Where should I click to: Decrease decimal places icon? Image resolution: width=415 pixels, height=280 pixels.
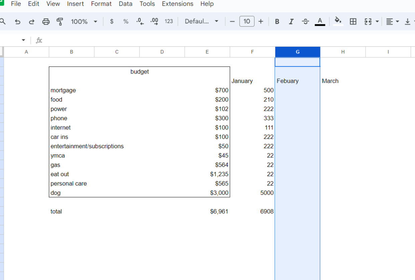point(140,21)
